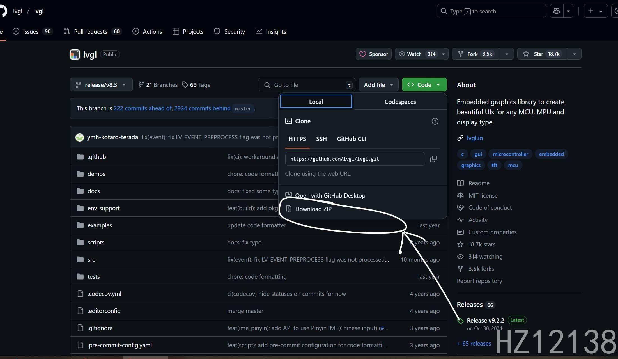Open the + 65 releases link
618x359 pixels.
pos(474,344)
